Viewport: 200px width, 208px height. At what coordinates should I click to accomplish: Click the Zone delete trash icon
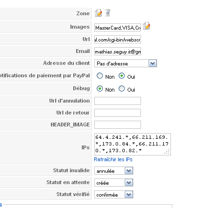[108, 13]
